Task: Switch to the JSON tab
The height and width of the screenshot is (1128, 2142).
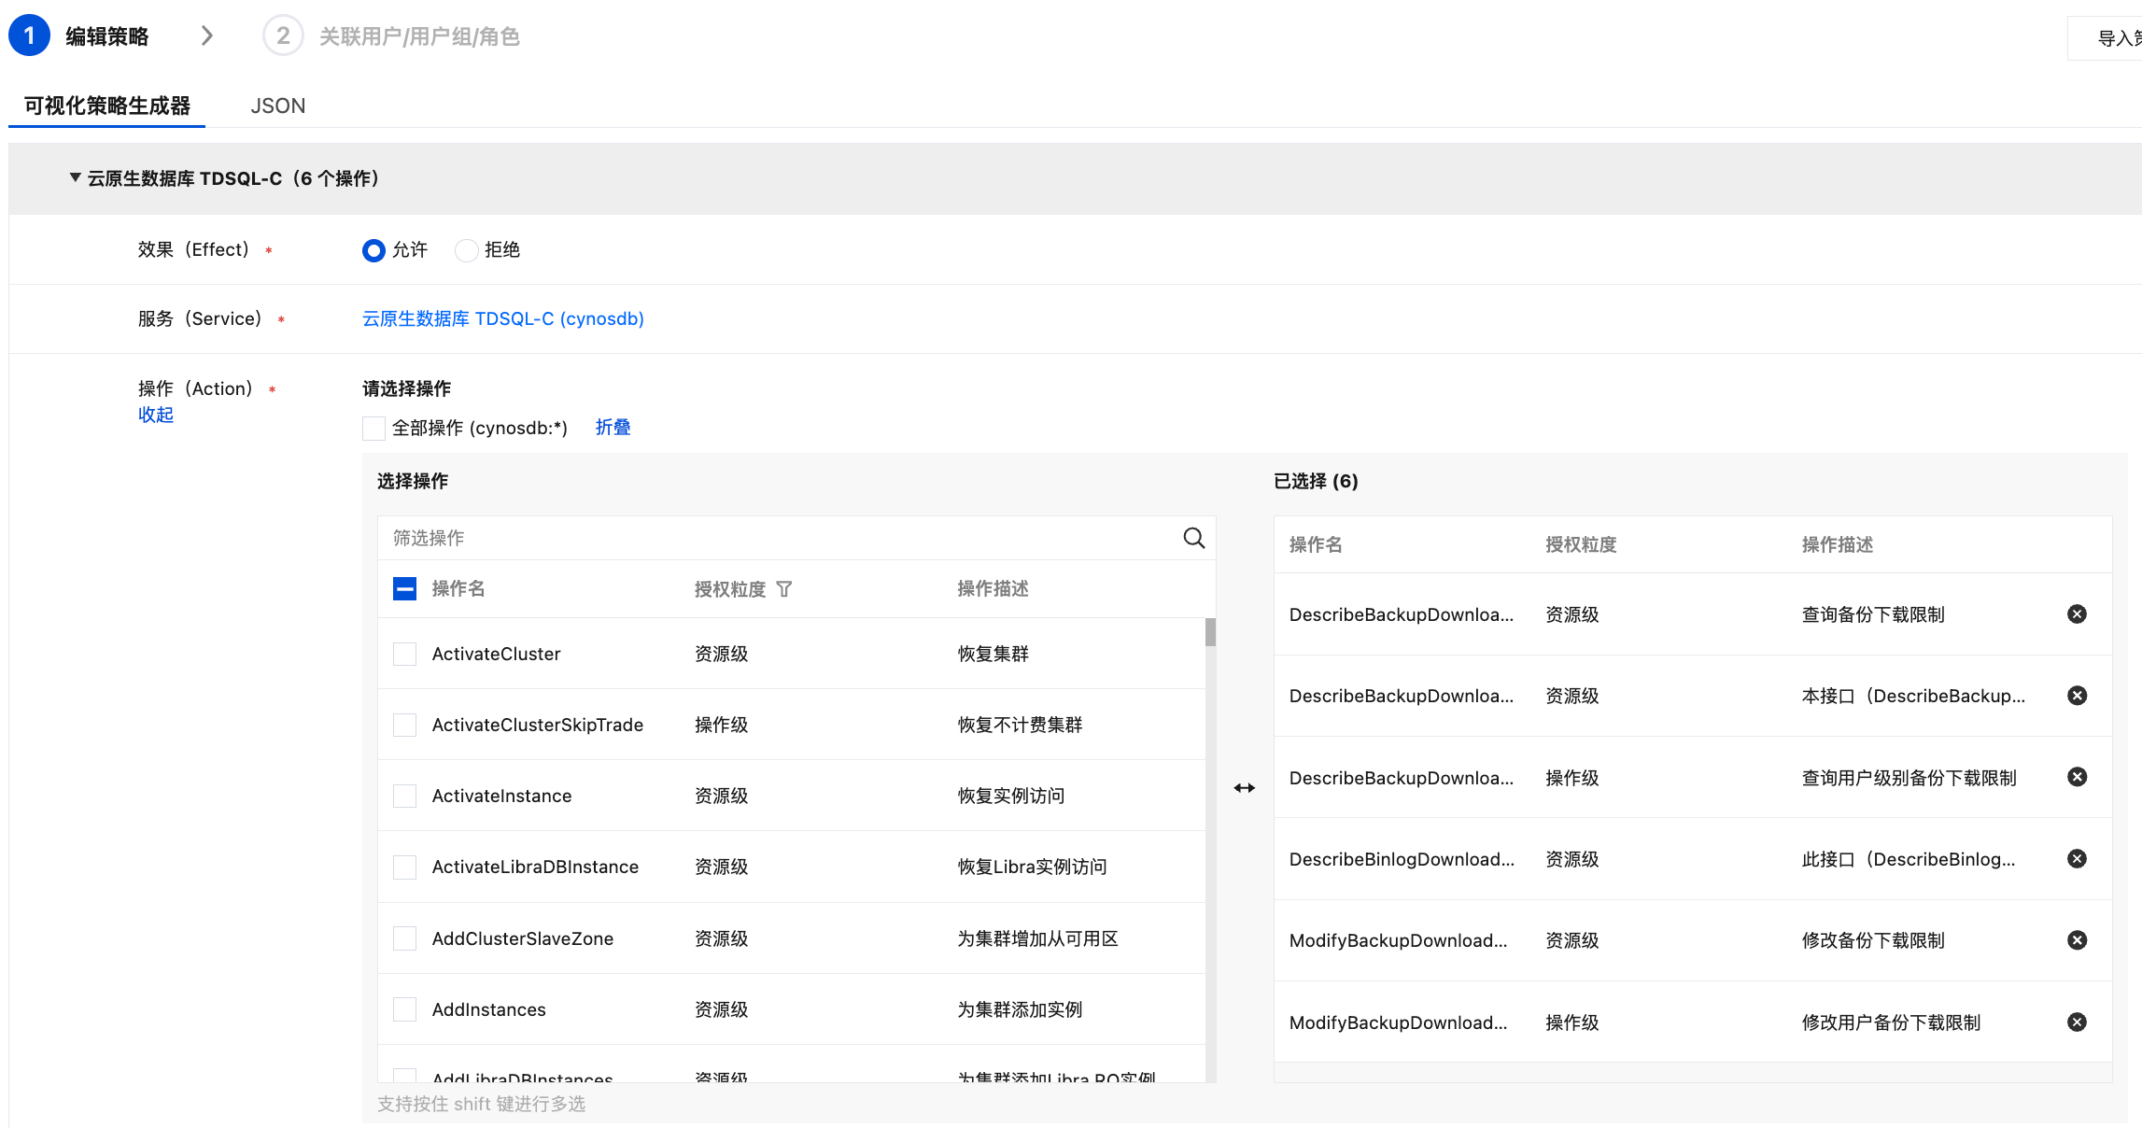Action: tap(277, 106)
